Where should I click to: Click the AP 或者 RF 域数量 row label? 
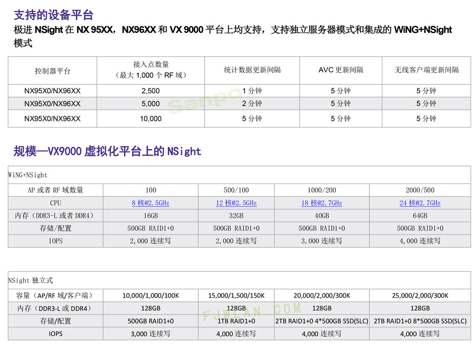coord(55,190)
